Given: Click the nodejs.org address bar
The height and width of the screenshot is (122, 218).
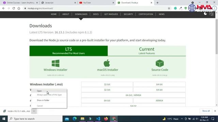Looking at the screenshot, I should pos(96,8).
